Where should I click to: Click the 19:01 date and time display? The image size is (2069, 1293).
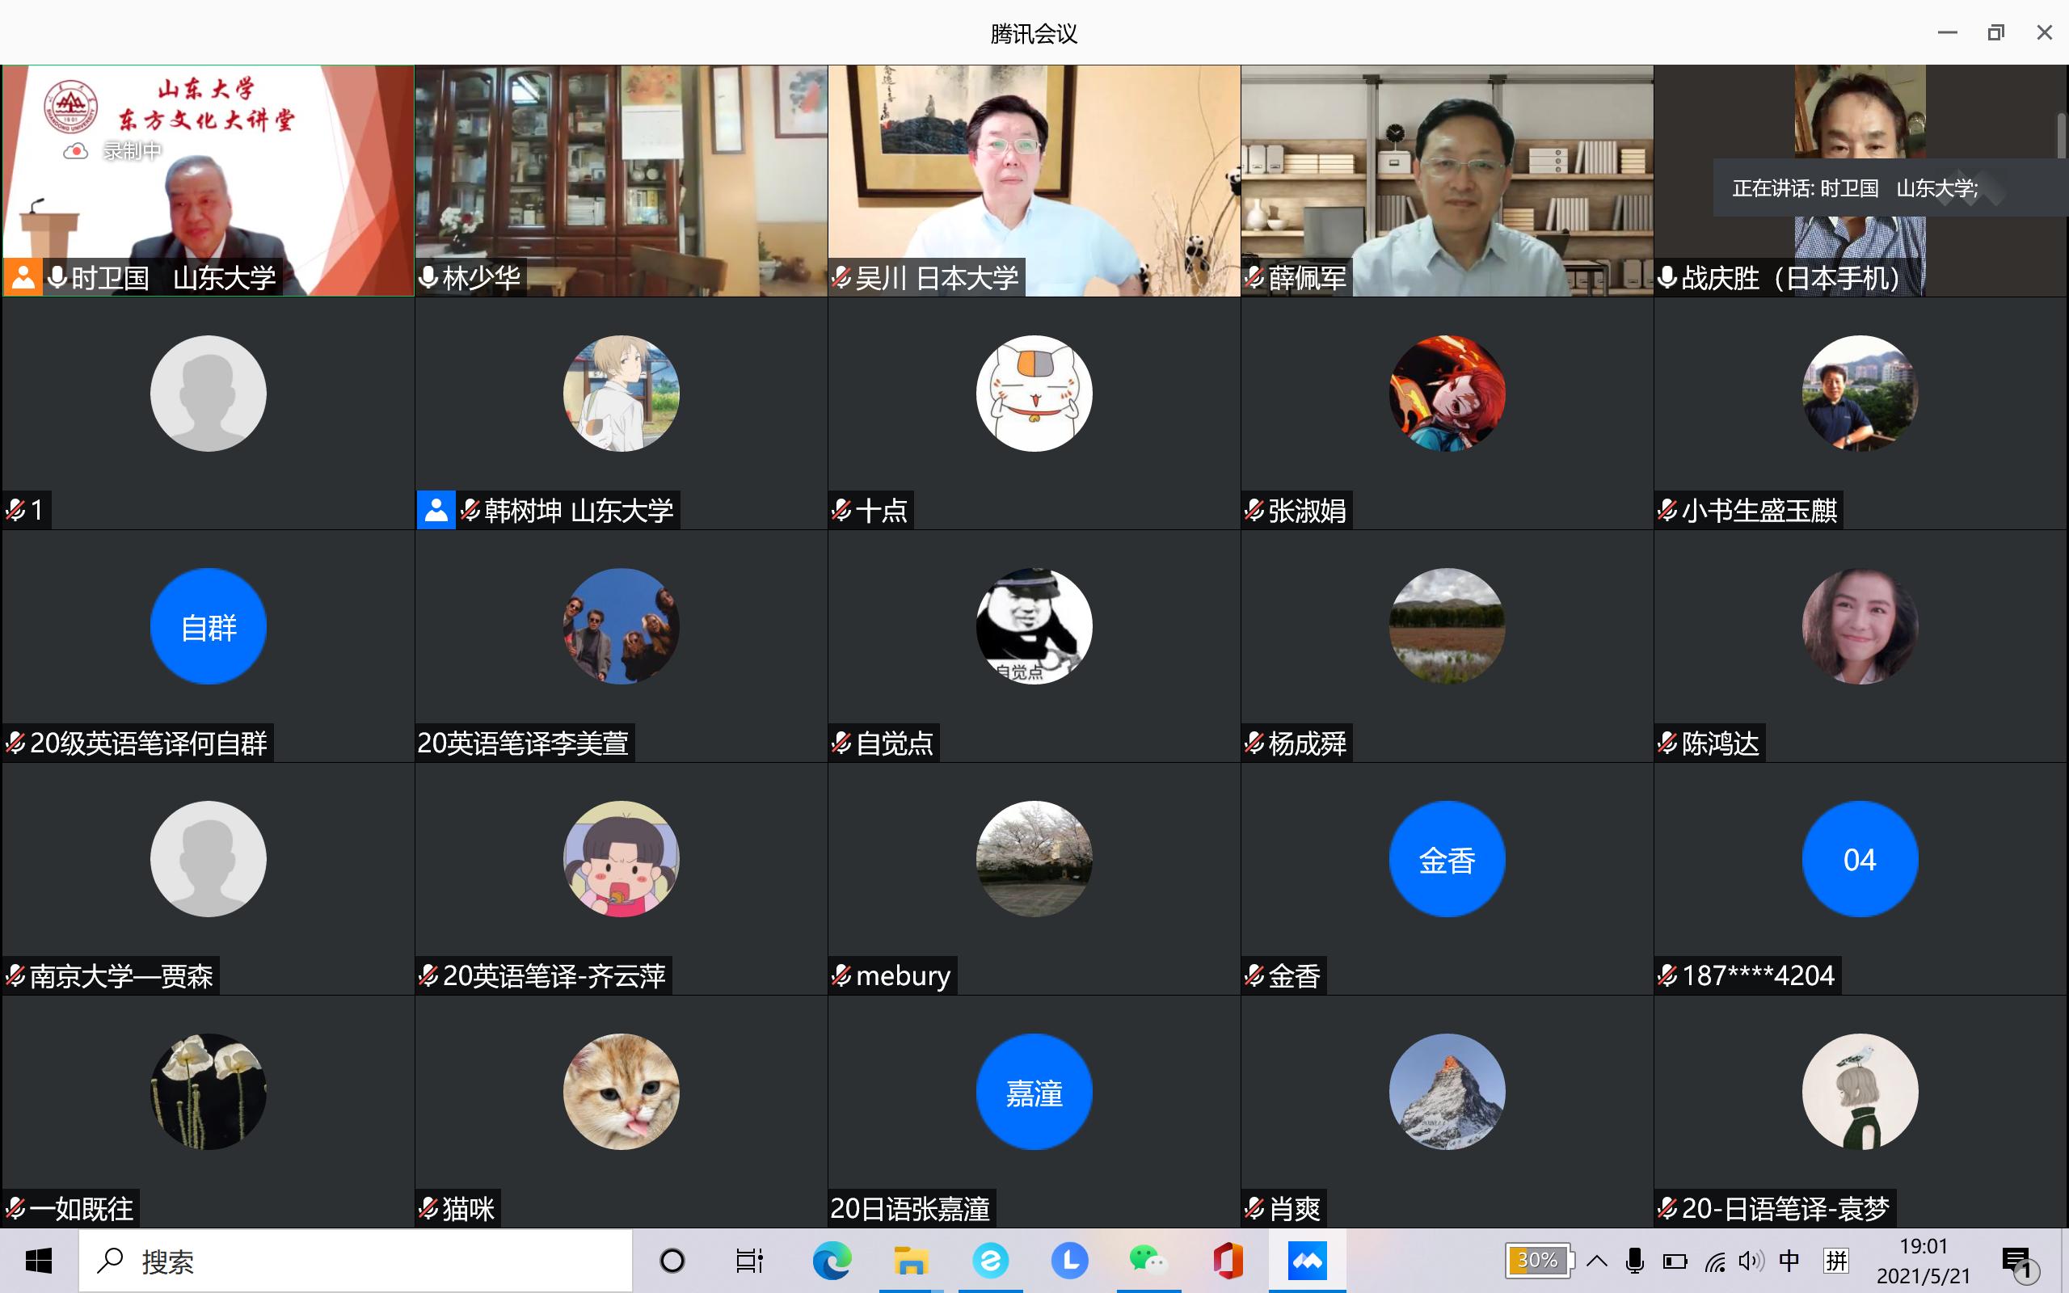tap(1923, 1261)
